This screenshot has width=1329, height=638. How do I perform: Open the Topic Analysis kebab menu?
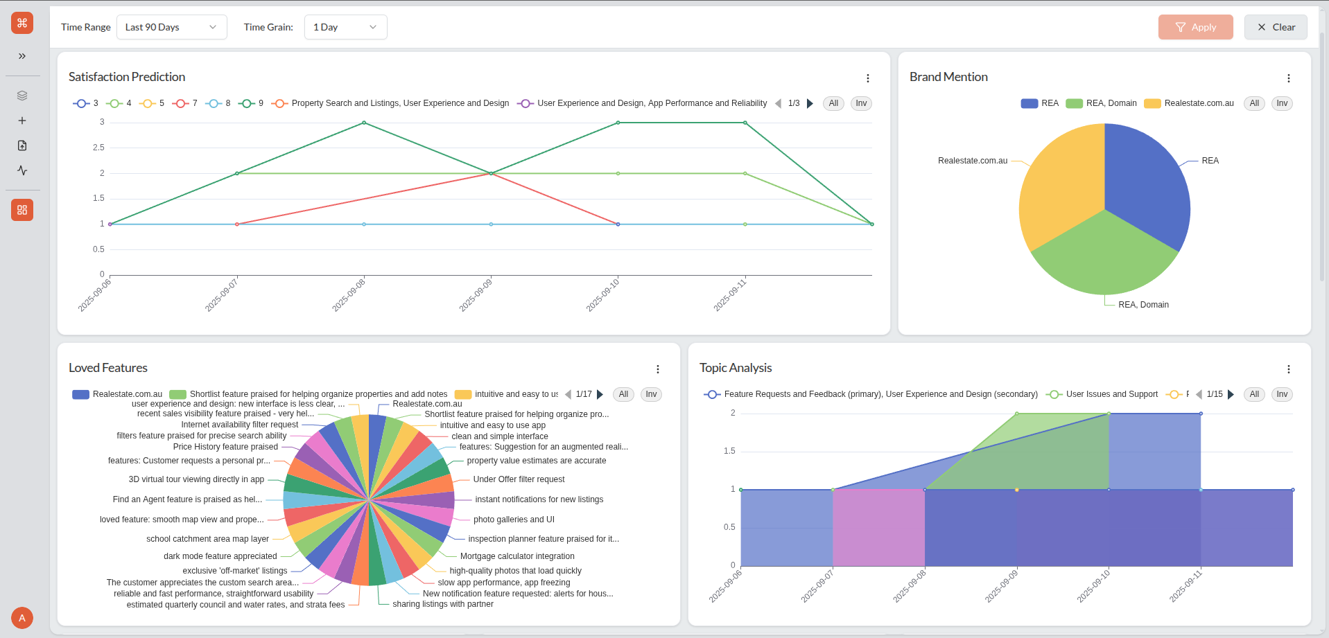pyautogui.click(x=1288, y=369)
